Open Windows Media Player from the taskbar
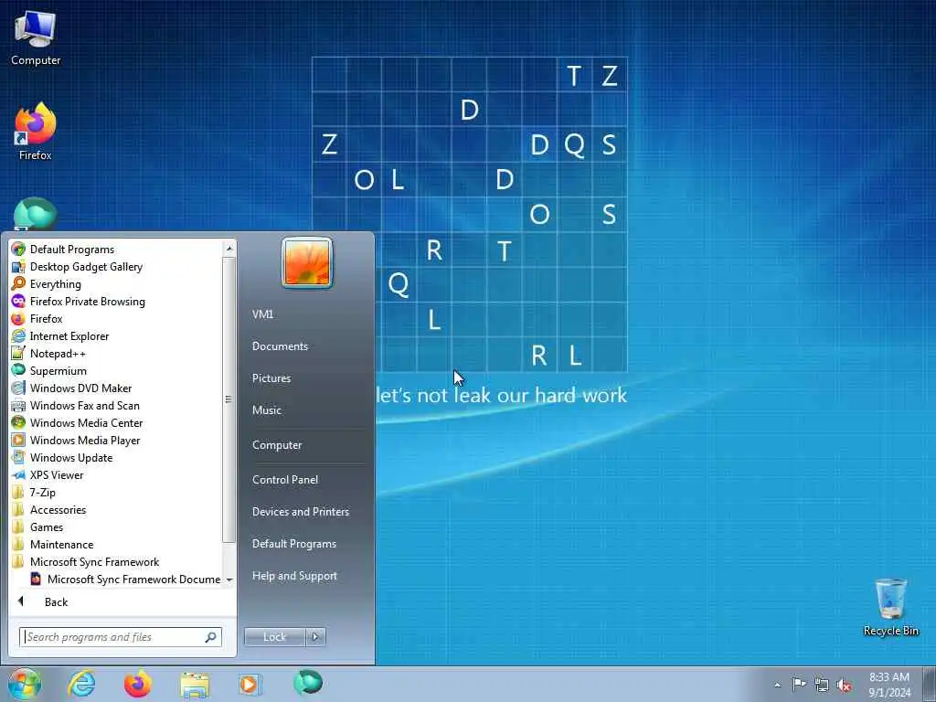 pos(250,684)
